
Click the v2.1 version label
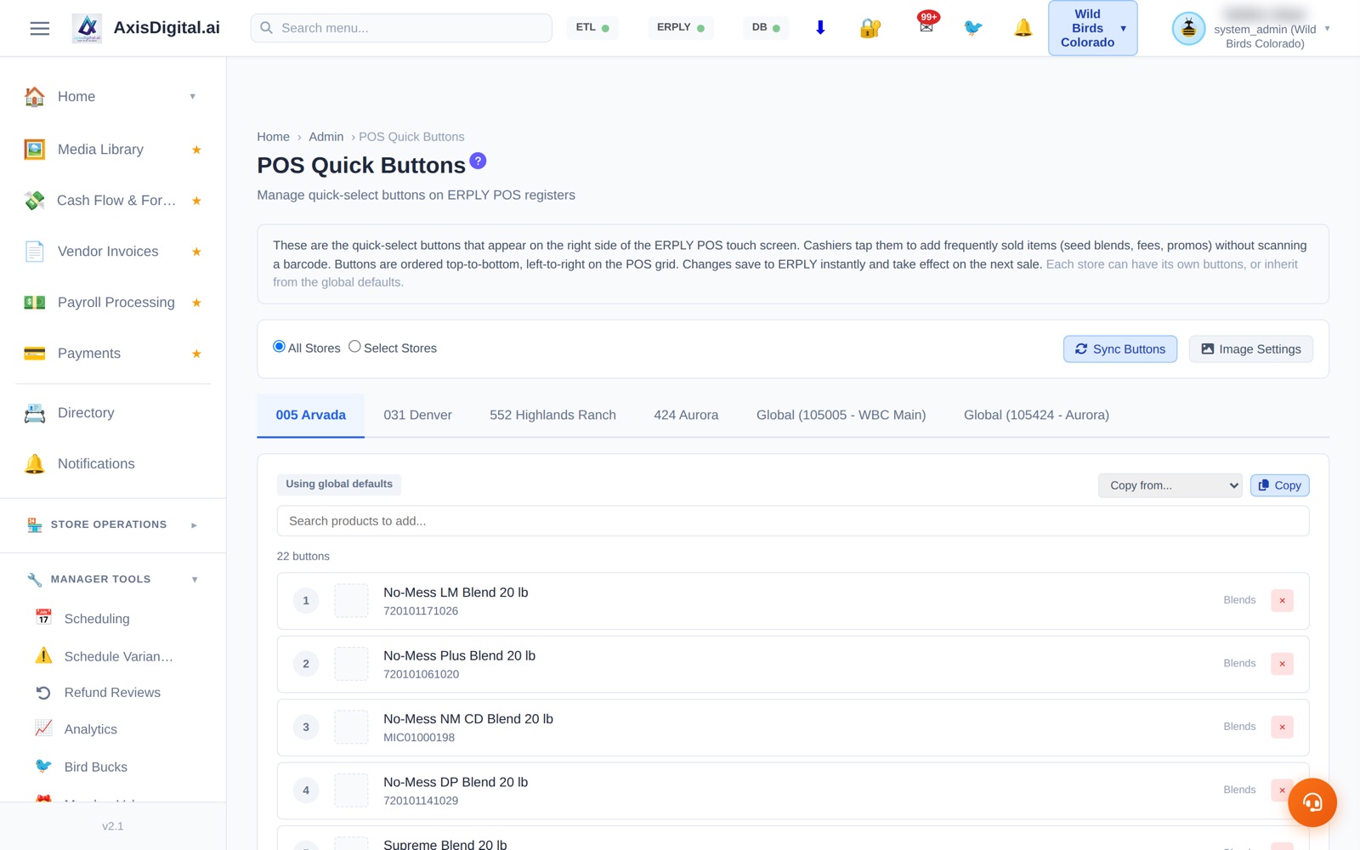click(113, 826)
